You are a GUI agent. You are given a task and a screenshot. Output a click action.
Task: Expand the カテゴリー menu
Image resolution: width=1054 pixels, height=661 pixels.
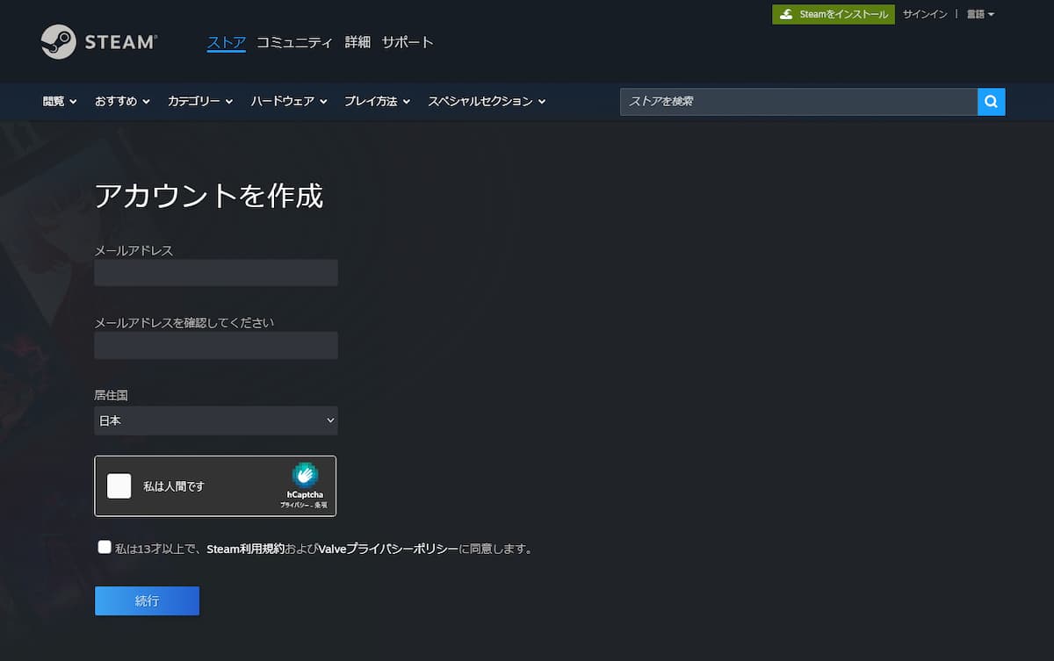click(200, 102)
